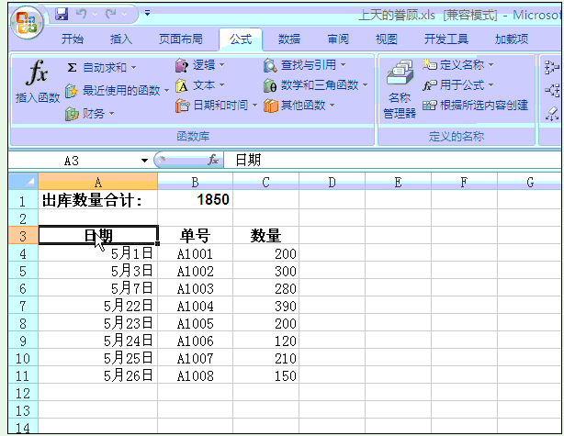Select column F header
Viewport: 564px width, 436px height.
(x=465, y=182)
